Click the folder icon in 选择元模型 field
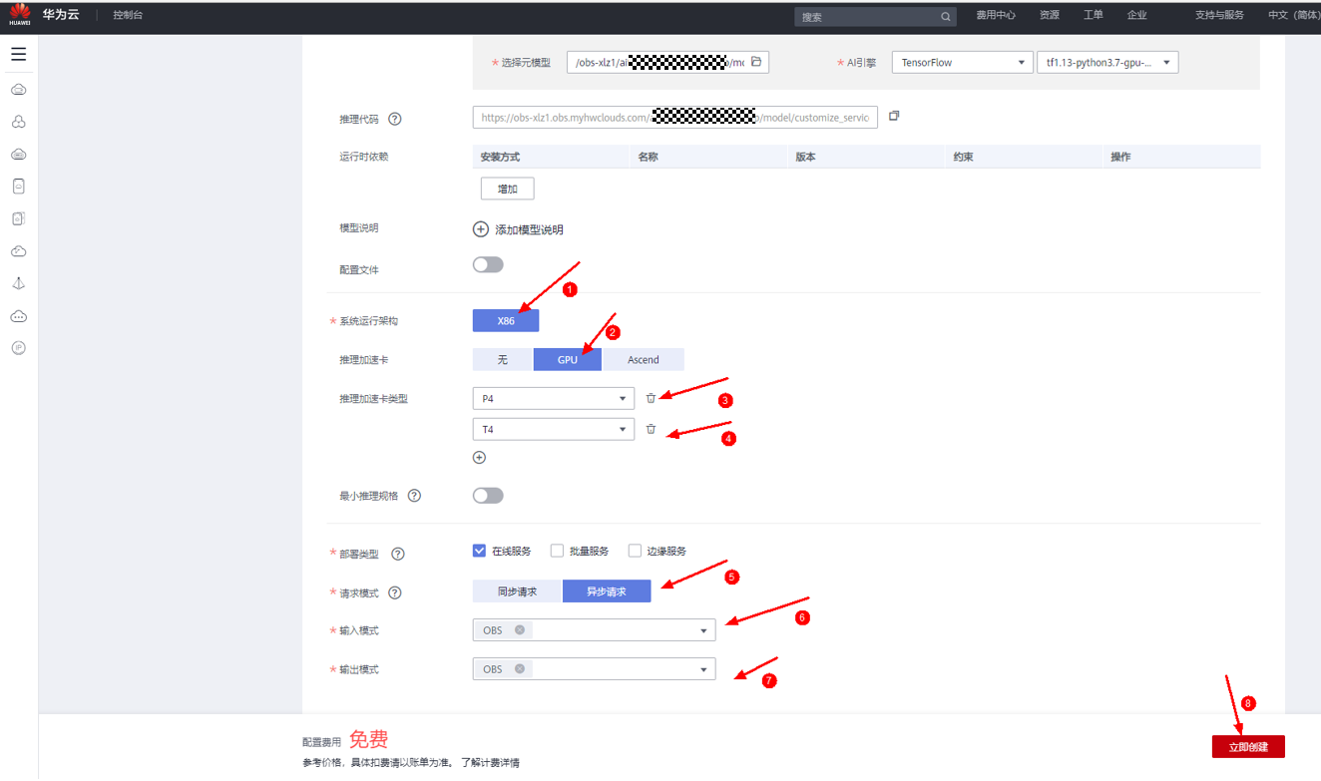This screenshot has height=781, width=1321. [756, 62]
